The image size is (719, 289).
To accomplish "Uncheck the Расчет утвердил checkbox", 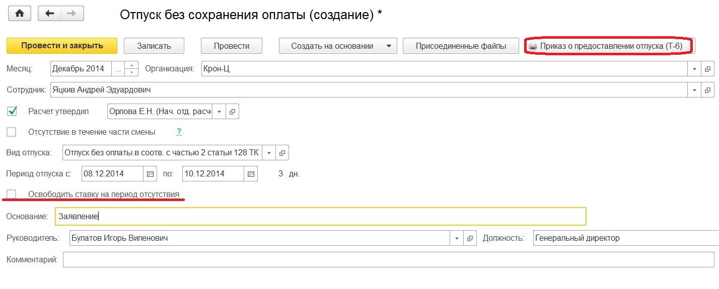I will click(12, 111).
